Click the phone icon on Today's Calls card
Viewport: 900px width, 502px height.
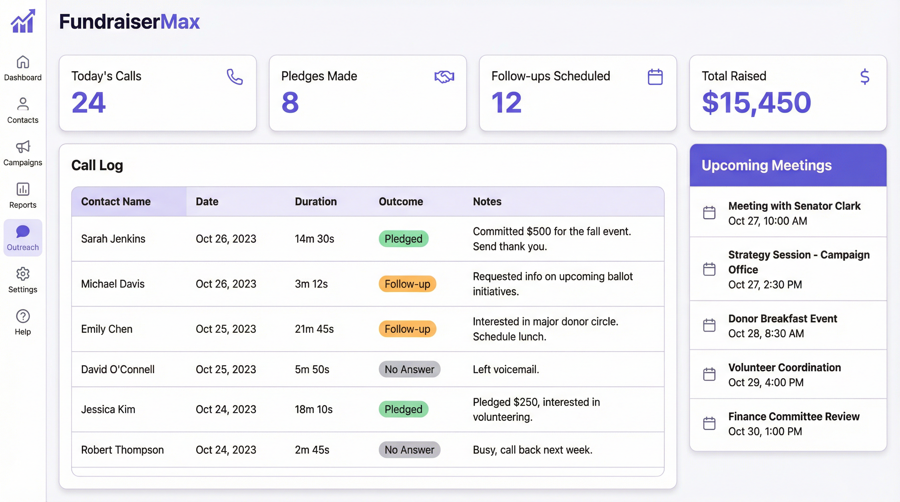(234, 76)
